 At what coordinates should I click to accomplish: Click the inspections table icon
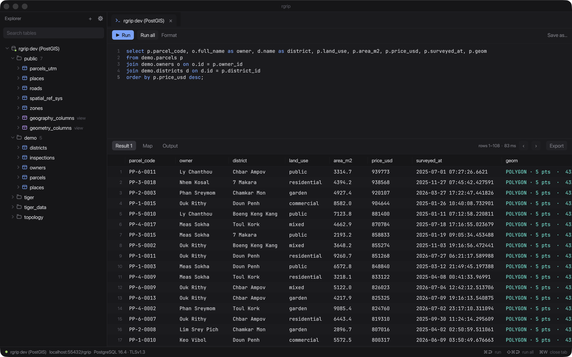tap(25, 158)
